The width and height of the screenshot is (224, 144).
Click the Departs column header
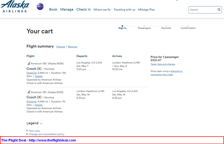click(x=82, y=56)
